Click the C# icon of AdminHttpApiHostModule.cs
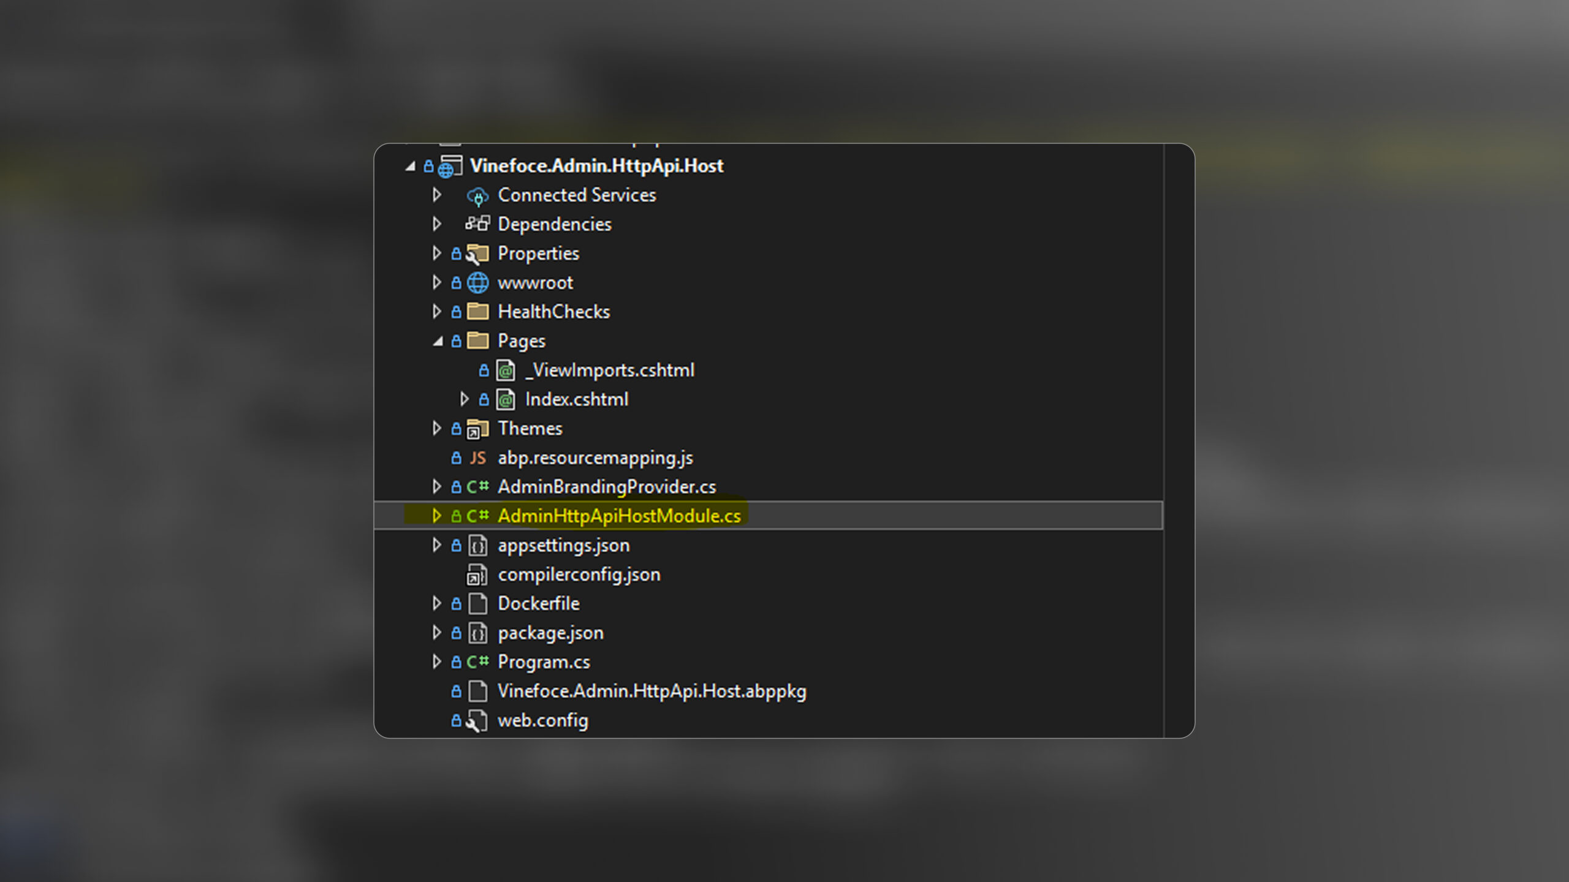The height and width of the screenshot is (882, 1569). pyautogui.click(x=477, y=516)
